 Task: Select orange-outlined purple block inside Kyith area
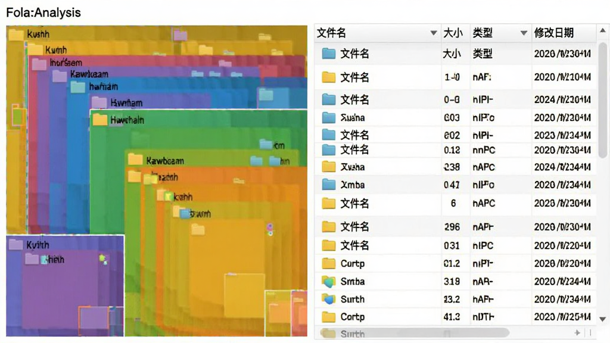point(94,317)
